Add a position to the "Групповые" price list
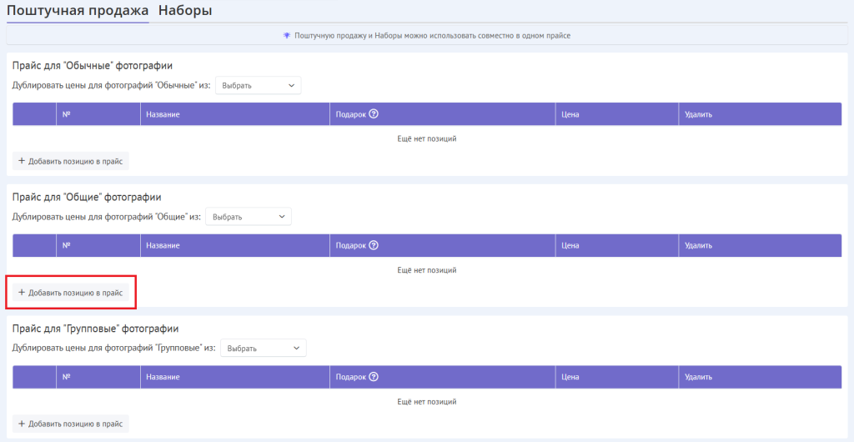Screen dimensions: 854x442 click(71, 424)
